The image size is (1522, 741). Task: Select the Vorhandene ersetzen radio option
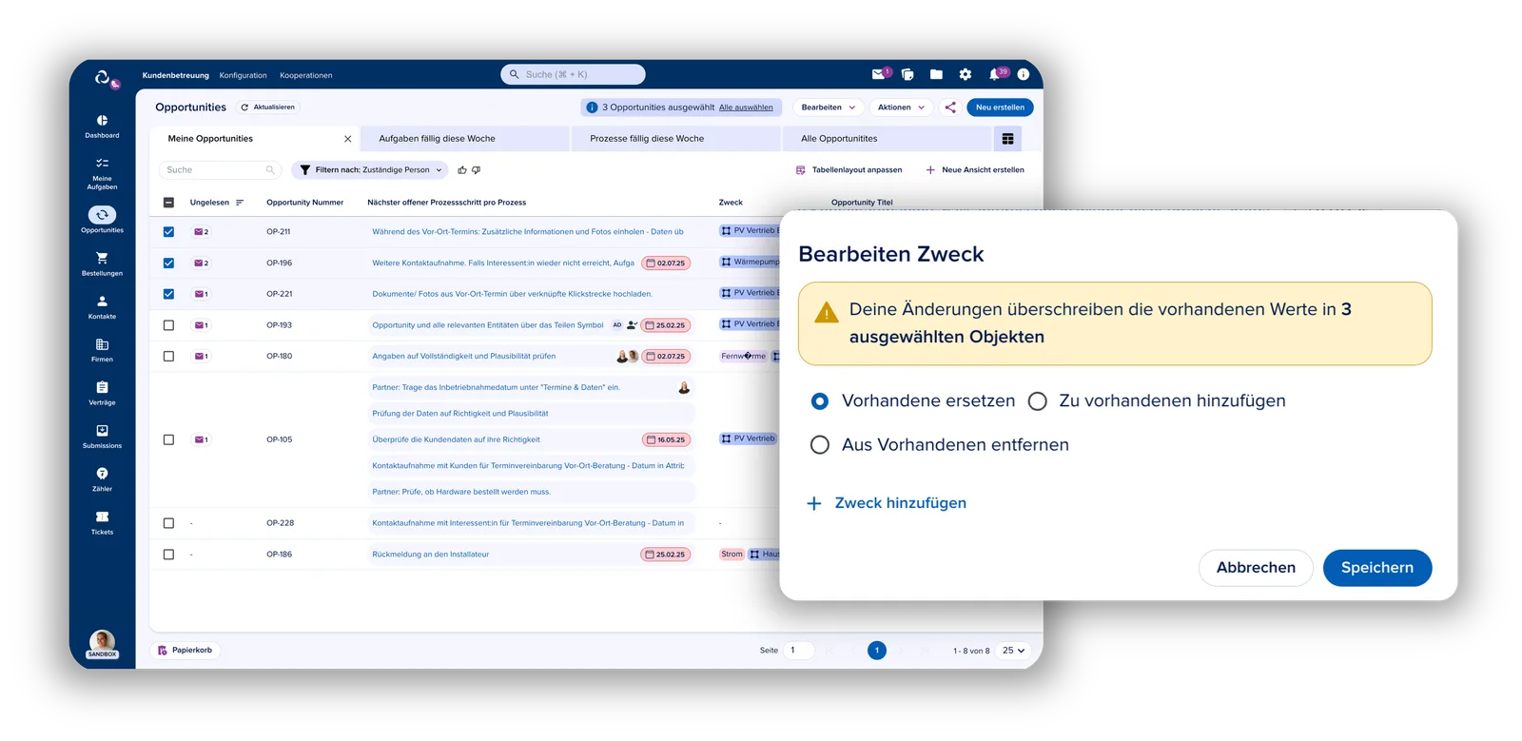tap(819, 401)
